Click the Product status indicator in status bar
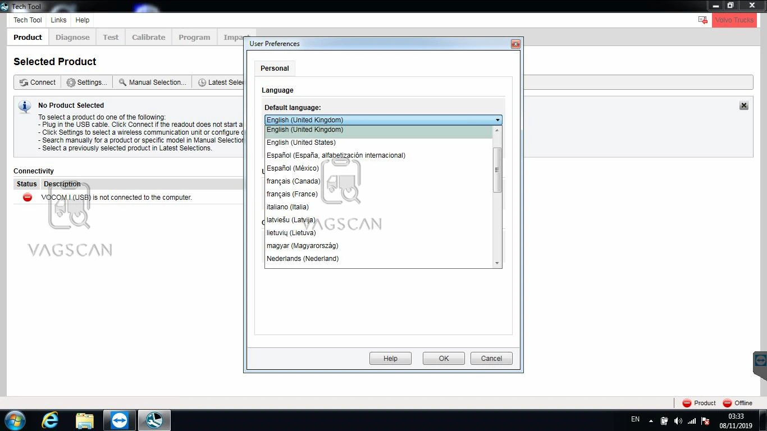 pyautogui.click(x=698, y=403)
